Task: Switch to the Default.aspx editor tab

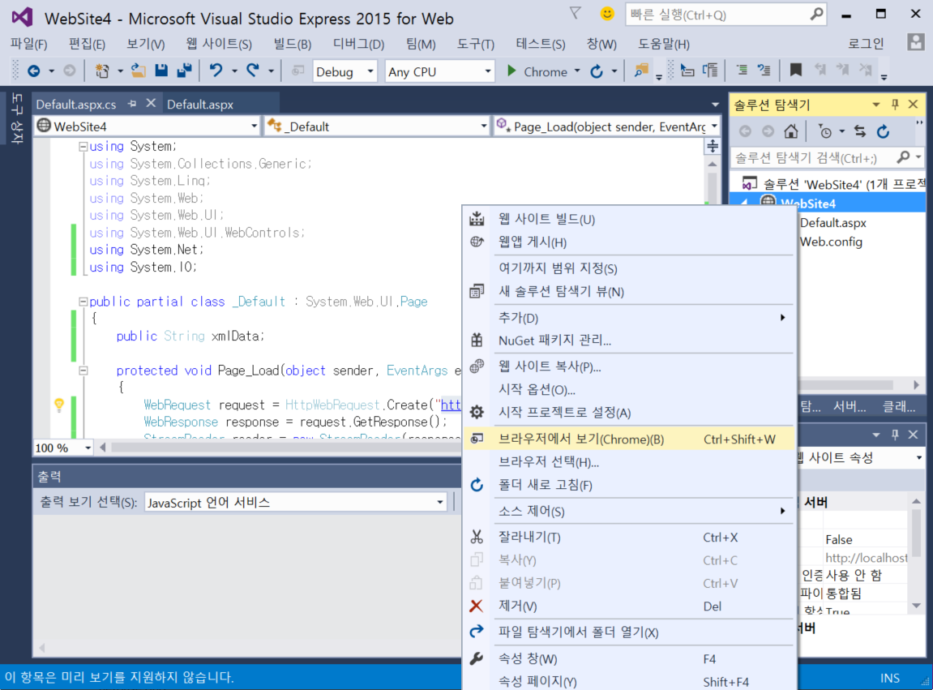Action: 200,105
